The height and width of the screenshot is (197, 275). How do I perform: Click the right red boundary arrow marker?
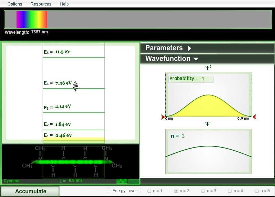(x=254, y=117)
